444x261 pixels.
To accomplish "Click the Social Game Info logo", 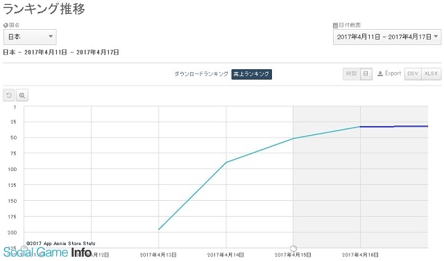I will [x=47, y=252].
